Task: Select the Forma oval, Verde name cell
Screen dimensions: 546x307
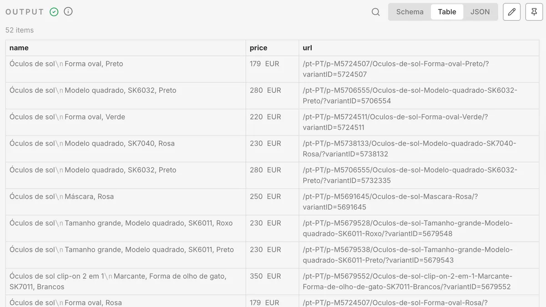Action: click(x=67, y=117)
